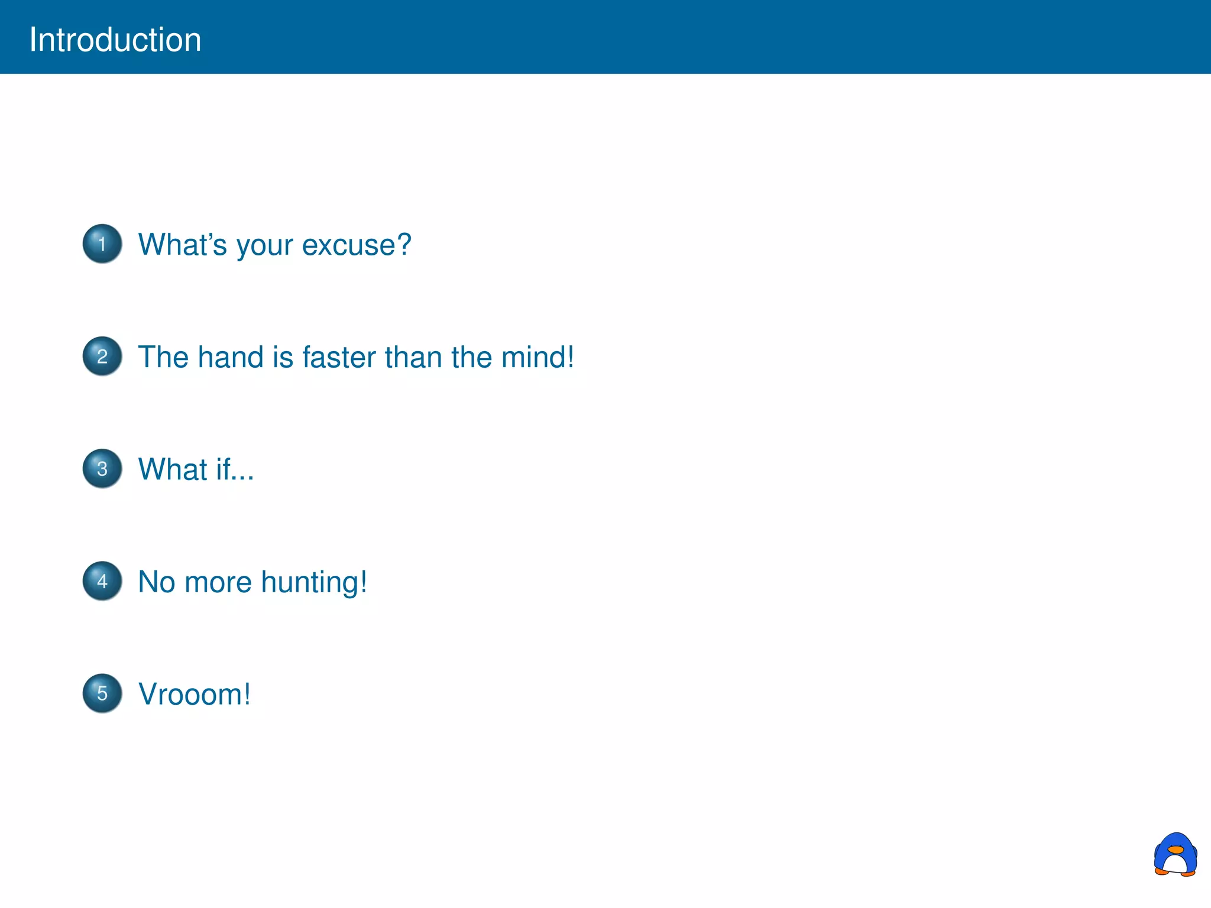Click the "Introduction" slide title
Image resolution: width=1211 pixels, height=908 pixels.
click(x=115, y=40)
